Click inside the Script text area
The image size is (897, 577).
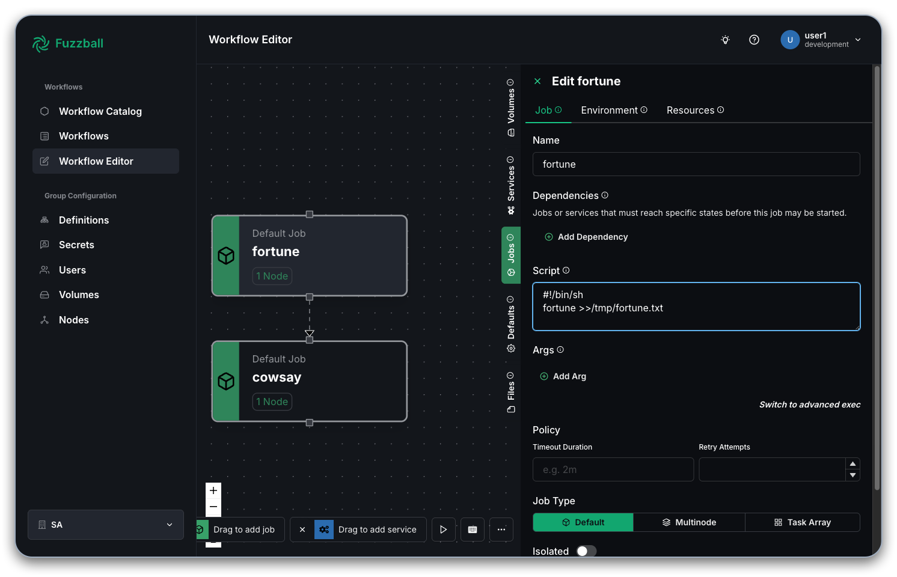pyautogui.click(x=696, y=307)
